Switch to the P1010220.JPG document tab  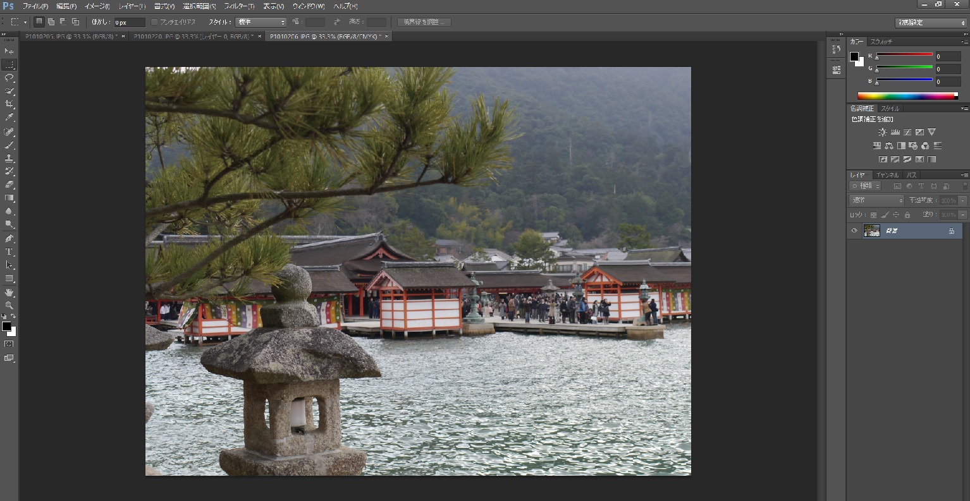[192, 37]
